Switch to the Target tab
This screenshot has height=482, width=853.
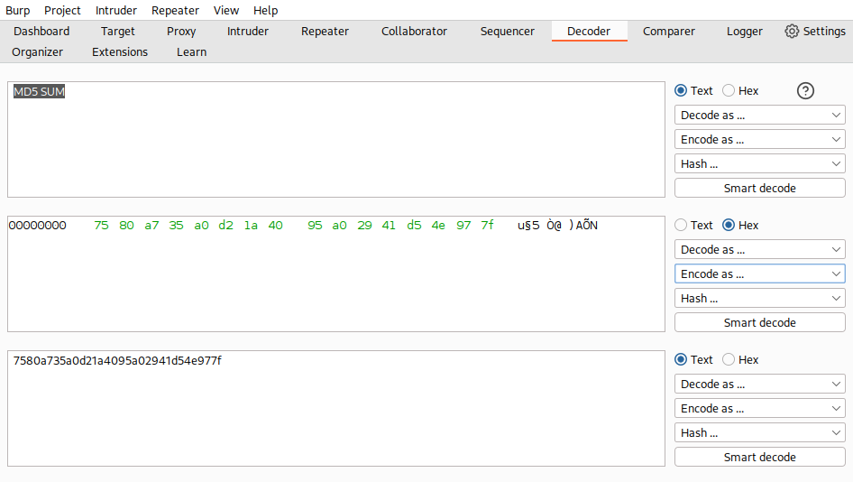117,32
